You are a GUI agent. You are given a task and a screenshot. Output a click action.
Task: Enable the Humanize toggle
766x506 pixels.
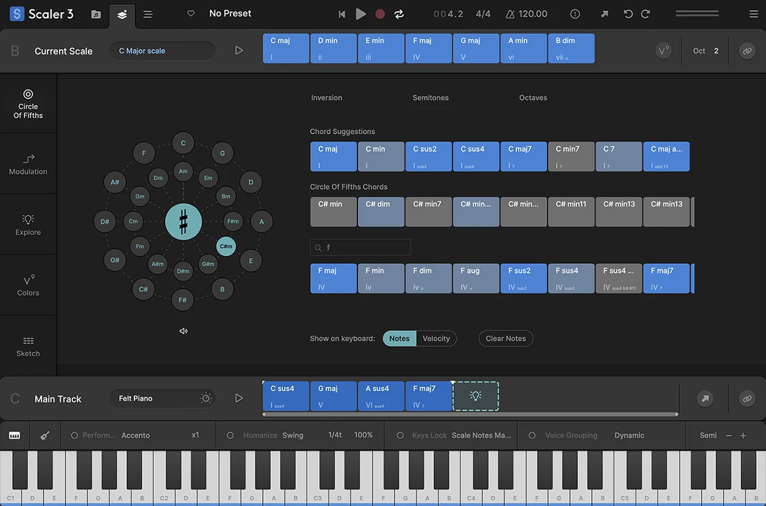[x=230, y=436]
